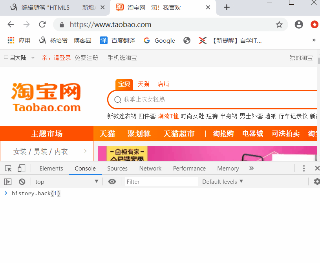Click the red update arrow icon
This screenshot has width=320, height=263.
[x=315, y=24]
